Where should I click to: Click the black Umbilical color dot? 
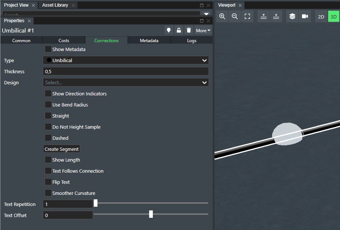pos(49,60)
